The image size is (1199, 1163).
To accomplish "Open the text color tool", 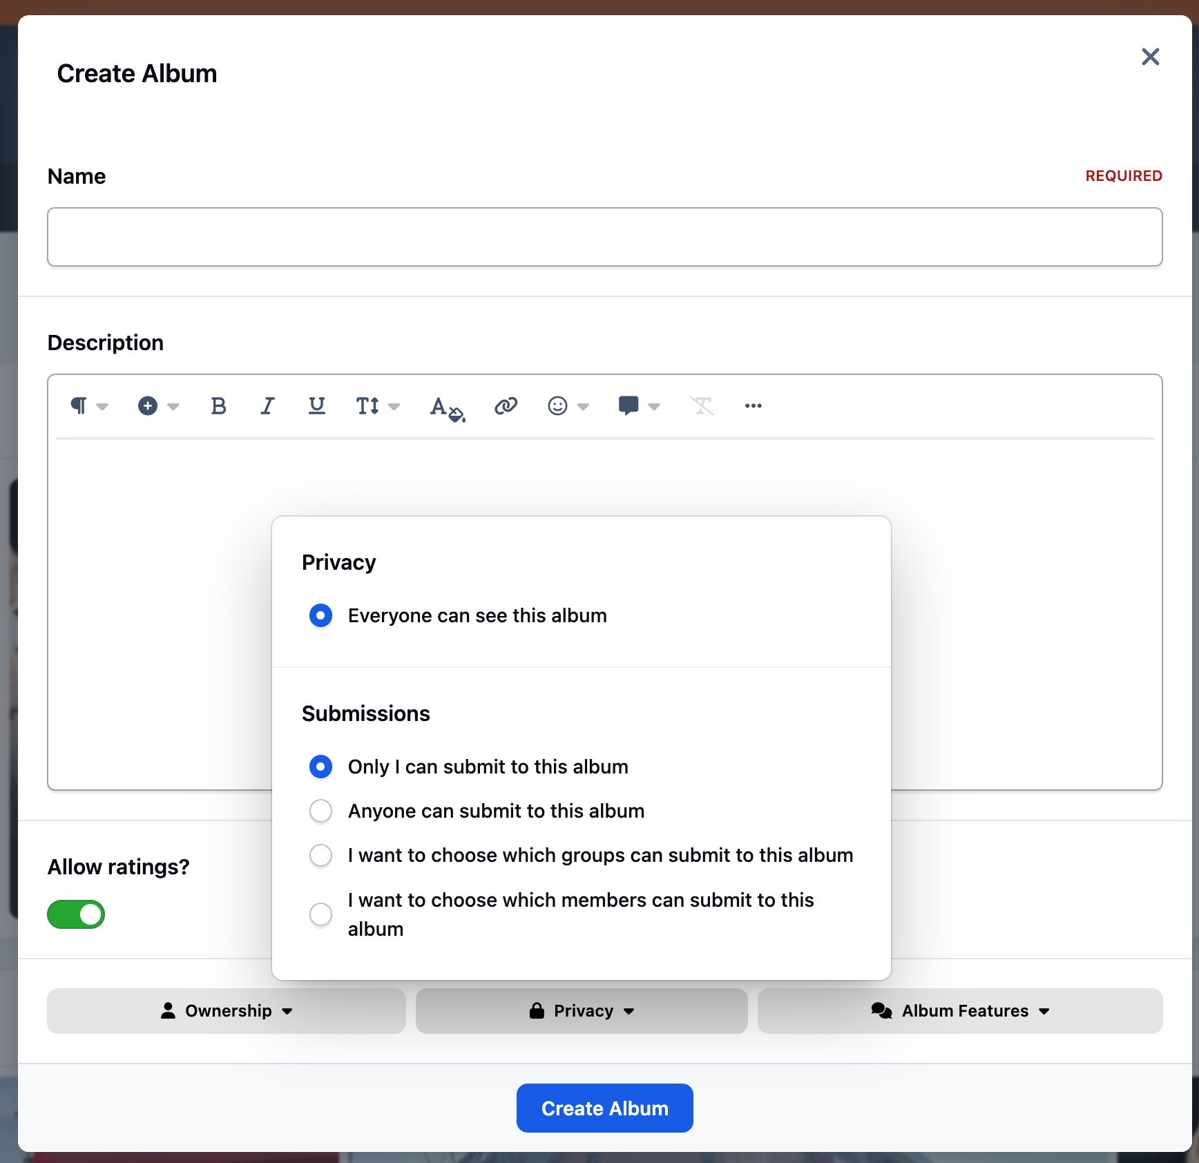I will tap(447, 407).
